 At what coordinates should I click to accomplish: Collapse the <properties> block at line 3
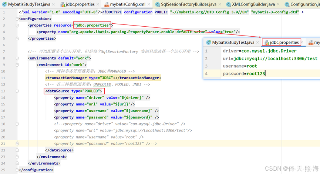[17, 25]
